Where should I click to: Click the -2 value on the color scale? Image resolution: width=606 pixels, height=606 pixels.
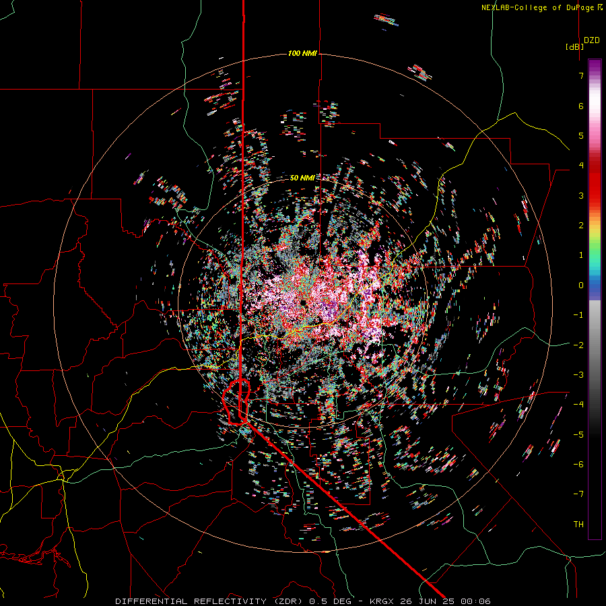[x=578, y=345]
